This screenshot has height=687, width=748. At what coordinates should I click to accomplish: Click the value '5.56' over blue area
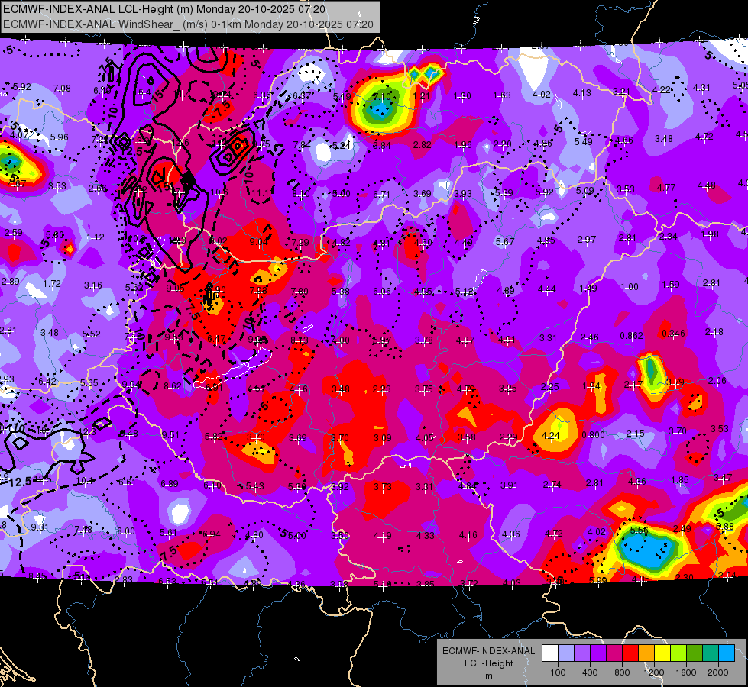(x=639, y=531)
